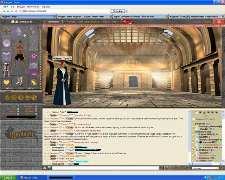225x180 pixels.
Task: Open the home page icon in the toolbar
Action: click(x=20, y=11)
